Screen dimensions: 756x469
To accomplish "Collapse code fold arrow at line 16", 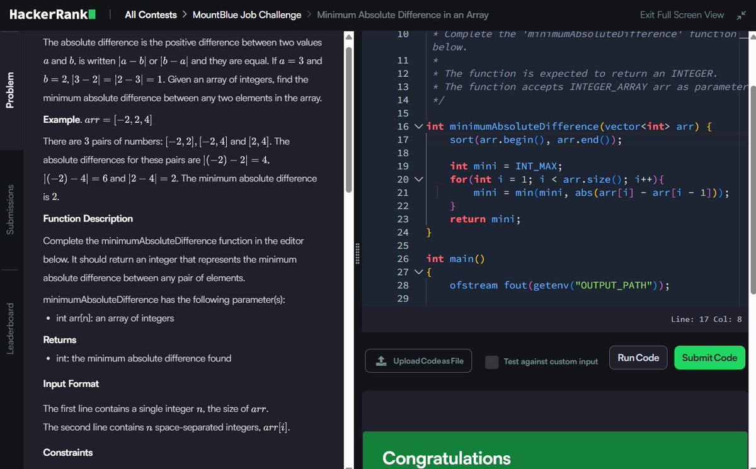I will click(419, 127).
